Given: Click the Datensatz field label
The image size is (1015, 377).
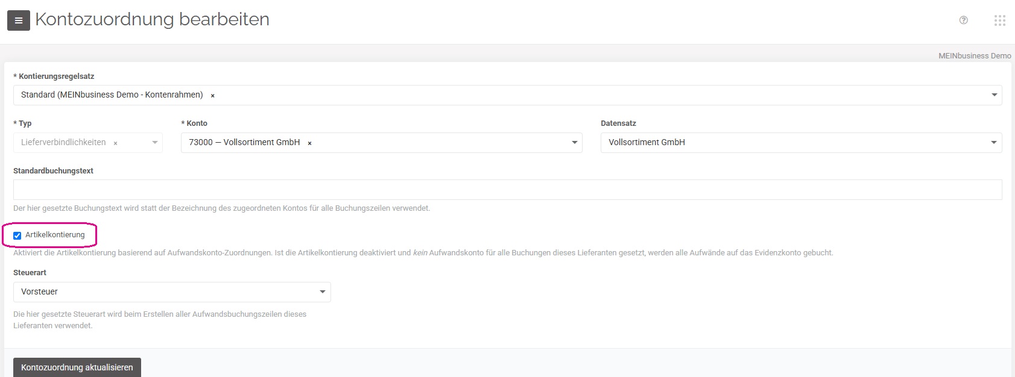Looking at the screenshot, I should point(618,123).
